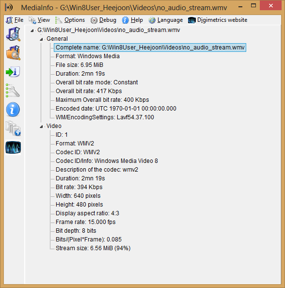Select 'Overall bit rate: 417 Kbps' row
This screenshot has width=285, height=288.
pyautogui.click(x=89, y=91)
